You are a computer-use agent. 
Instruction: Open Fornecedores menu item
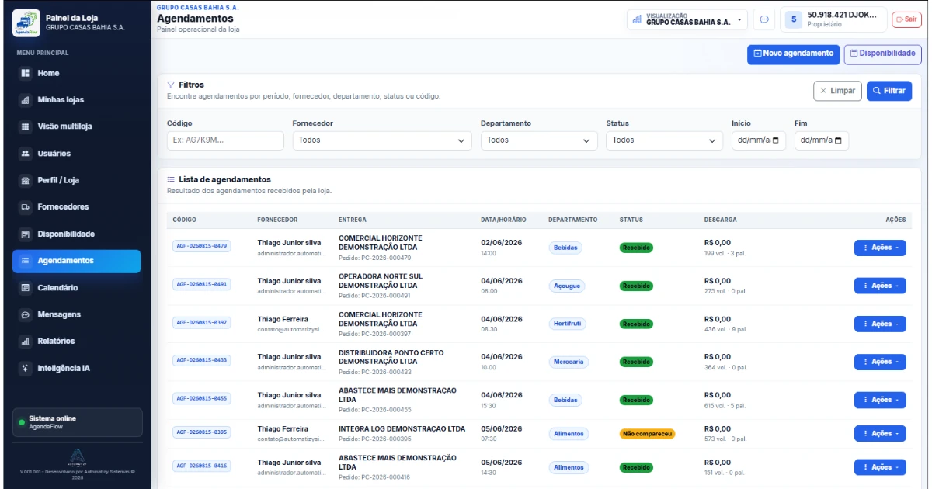[x=77, y=207]
